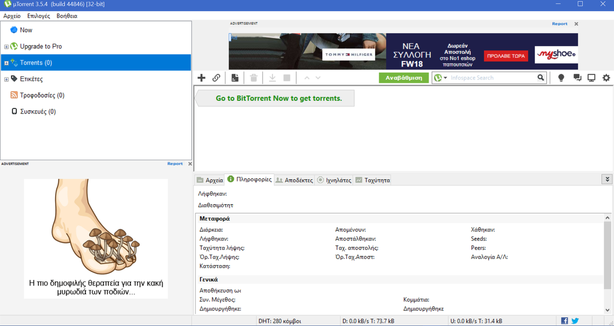Click upload speed U: 0.0 kB/s status
Image resolution: width=614 pixels, height=326 pixels.
pos(476,321)
